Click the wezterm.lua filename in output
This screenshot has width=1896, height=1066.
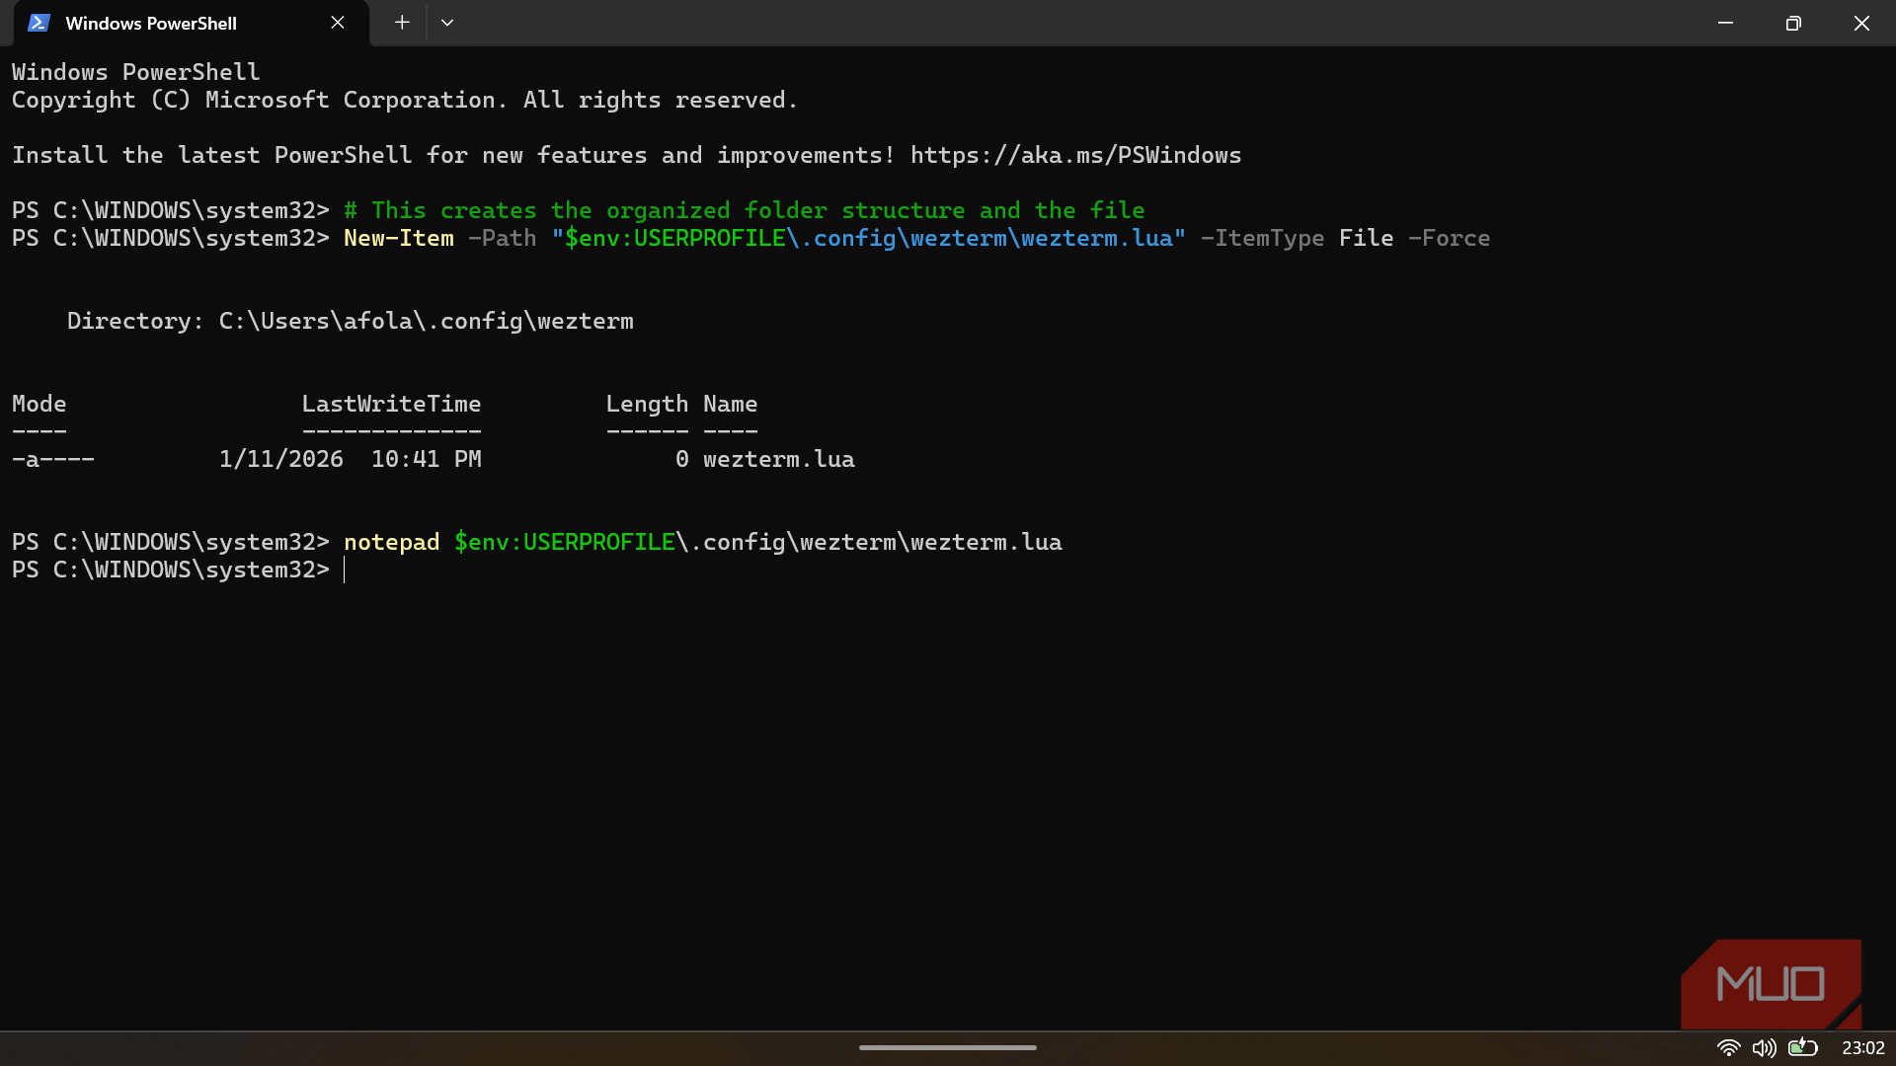778,459
